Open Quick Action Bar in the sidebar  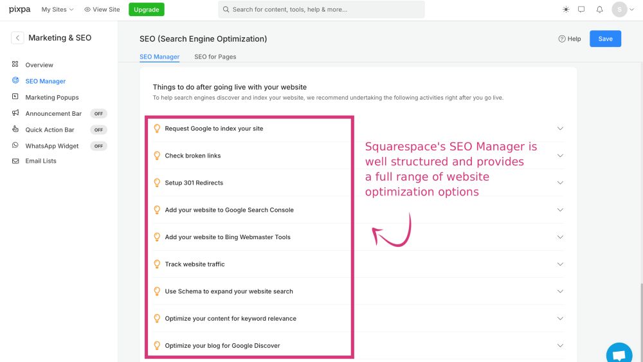(50, 129)
